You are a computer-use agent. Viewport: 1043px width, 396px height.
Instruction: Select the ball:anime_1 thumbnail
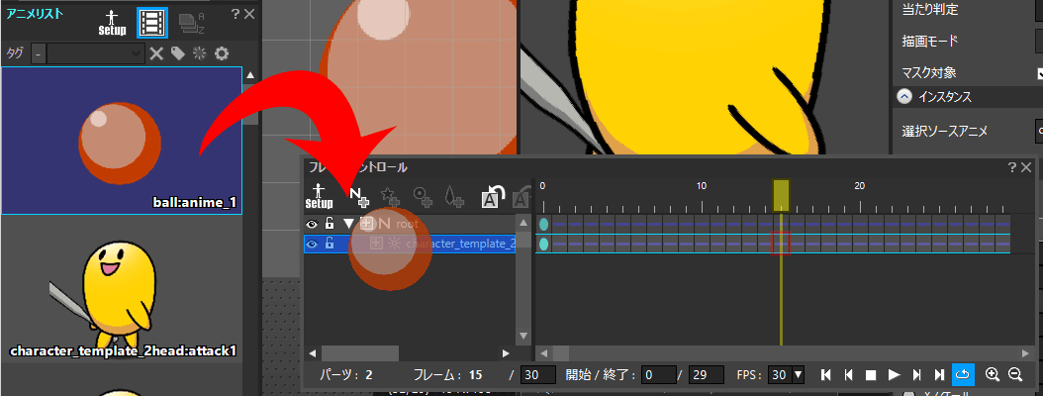point(122,141)
